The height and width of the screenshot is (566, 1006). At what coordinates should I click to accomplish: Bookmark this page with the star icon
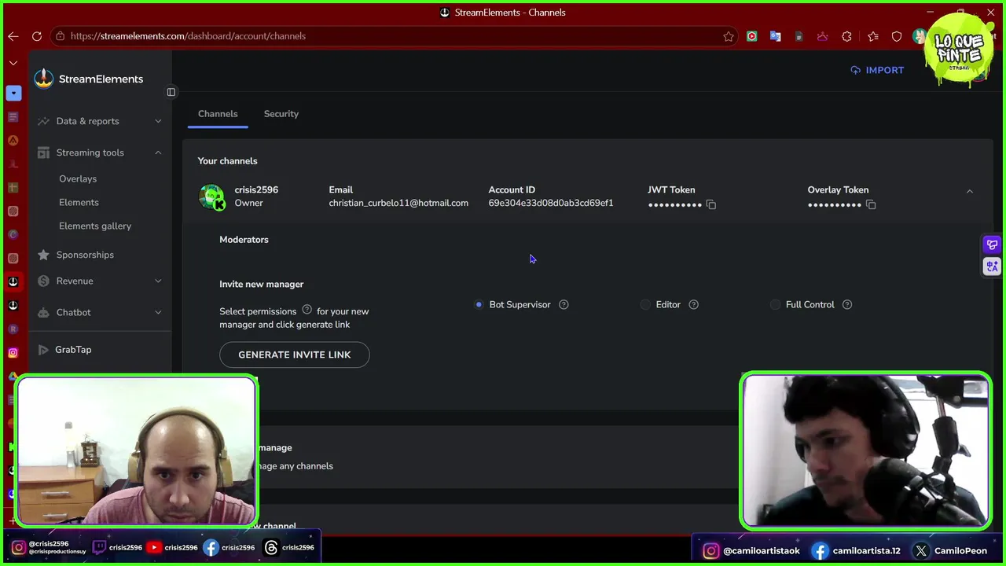[x=729, y=36]
